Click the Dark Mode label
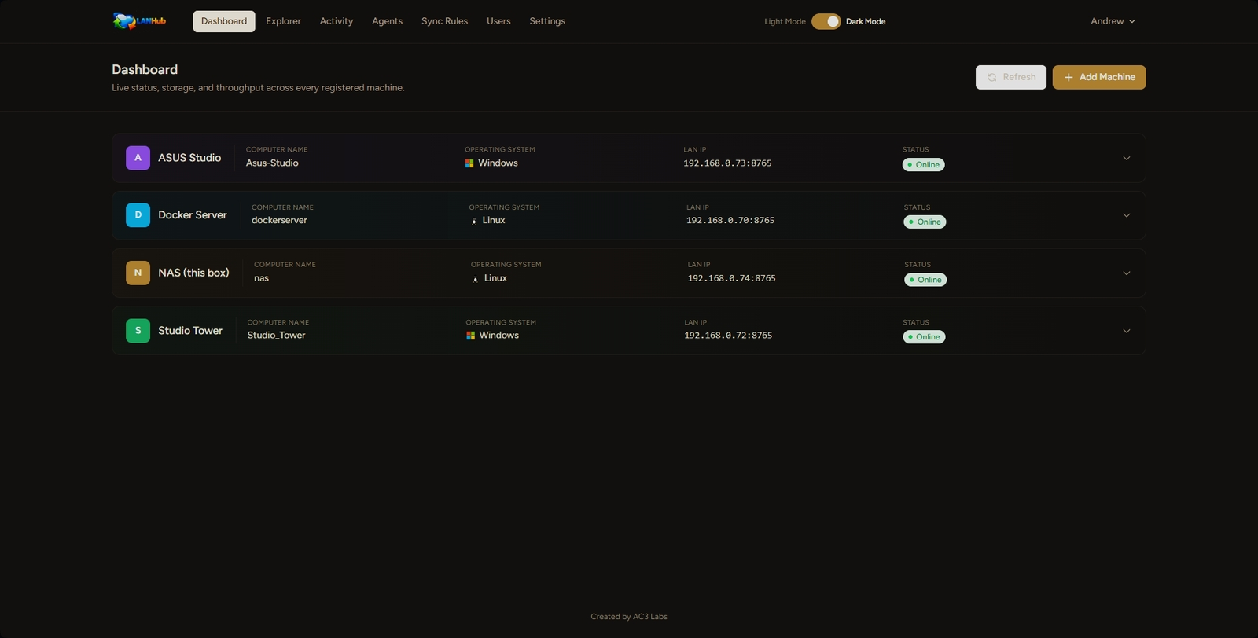The width and height of the screenshot is (1258, 638). point(866,22)
